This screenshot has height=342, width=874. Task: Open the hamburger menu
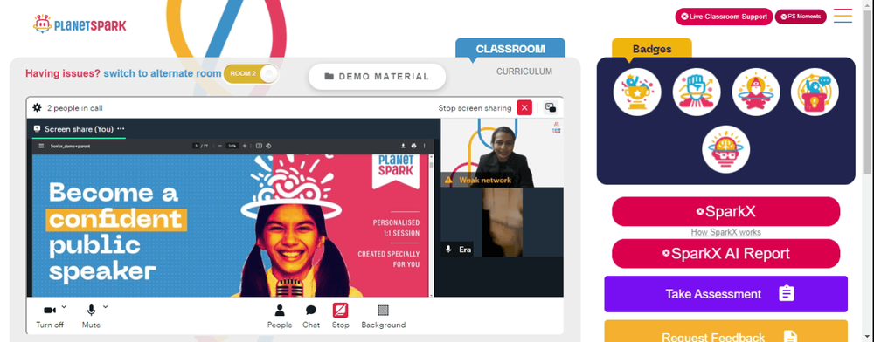click(843, 16)
